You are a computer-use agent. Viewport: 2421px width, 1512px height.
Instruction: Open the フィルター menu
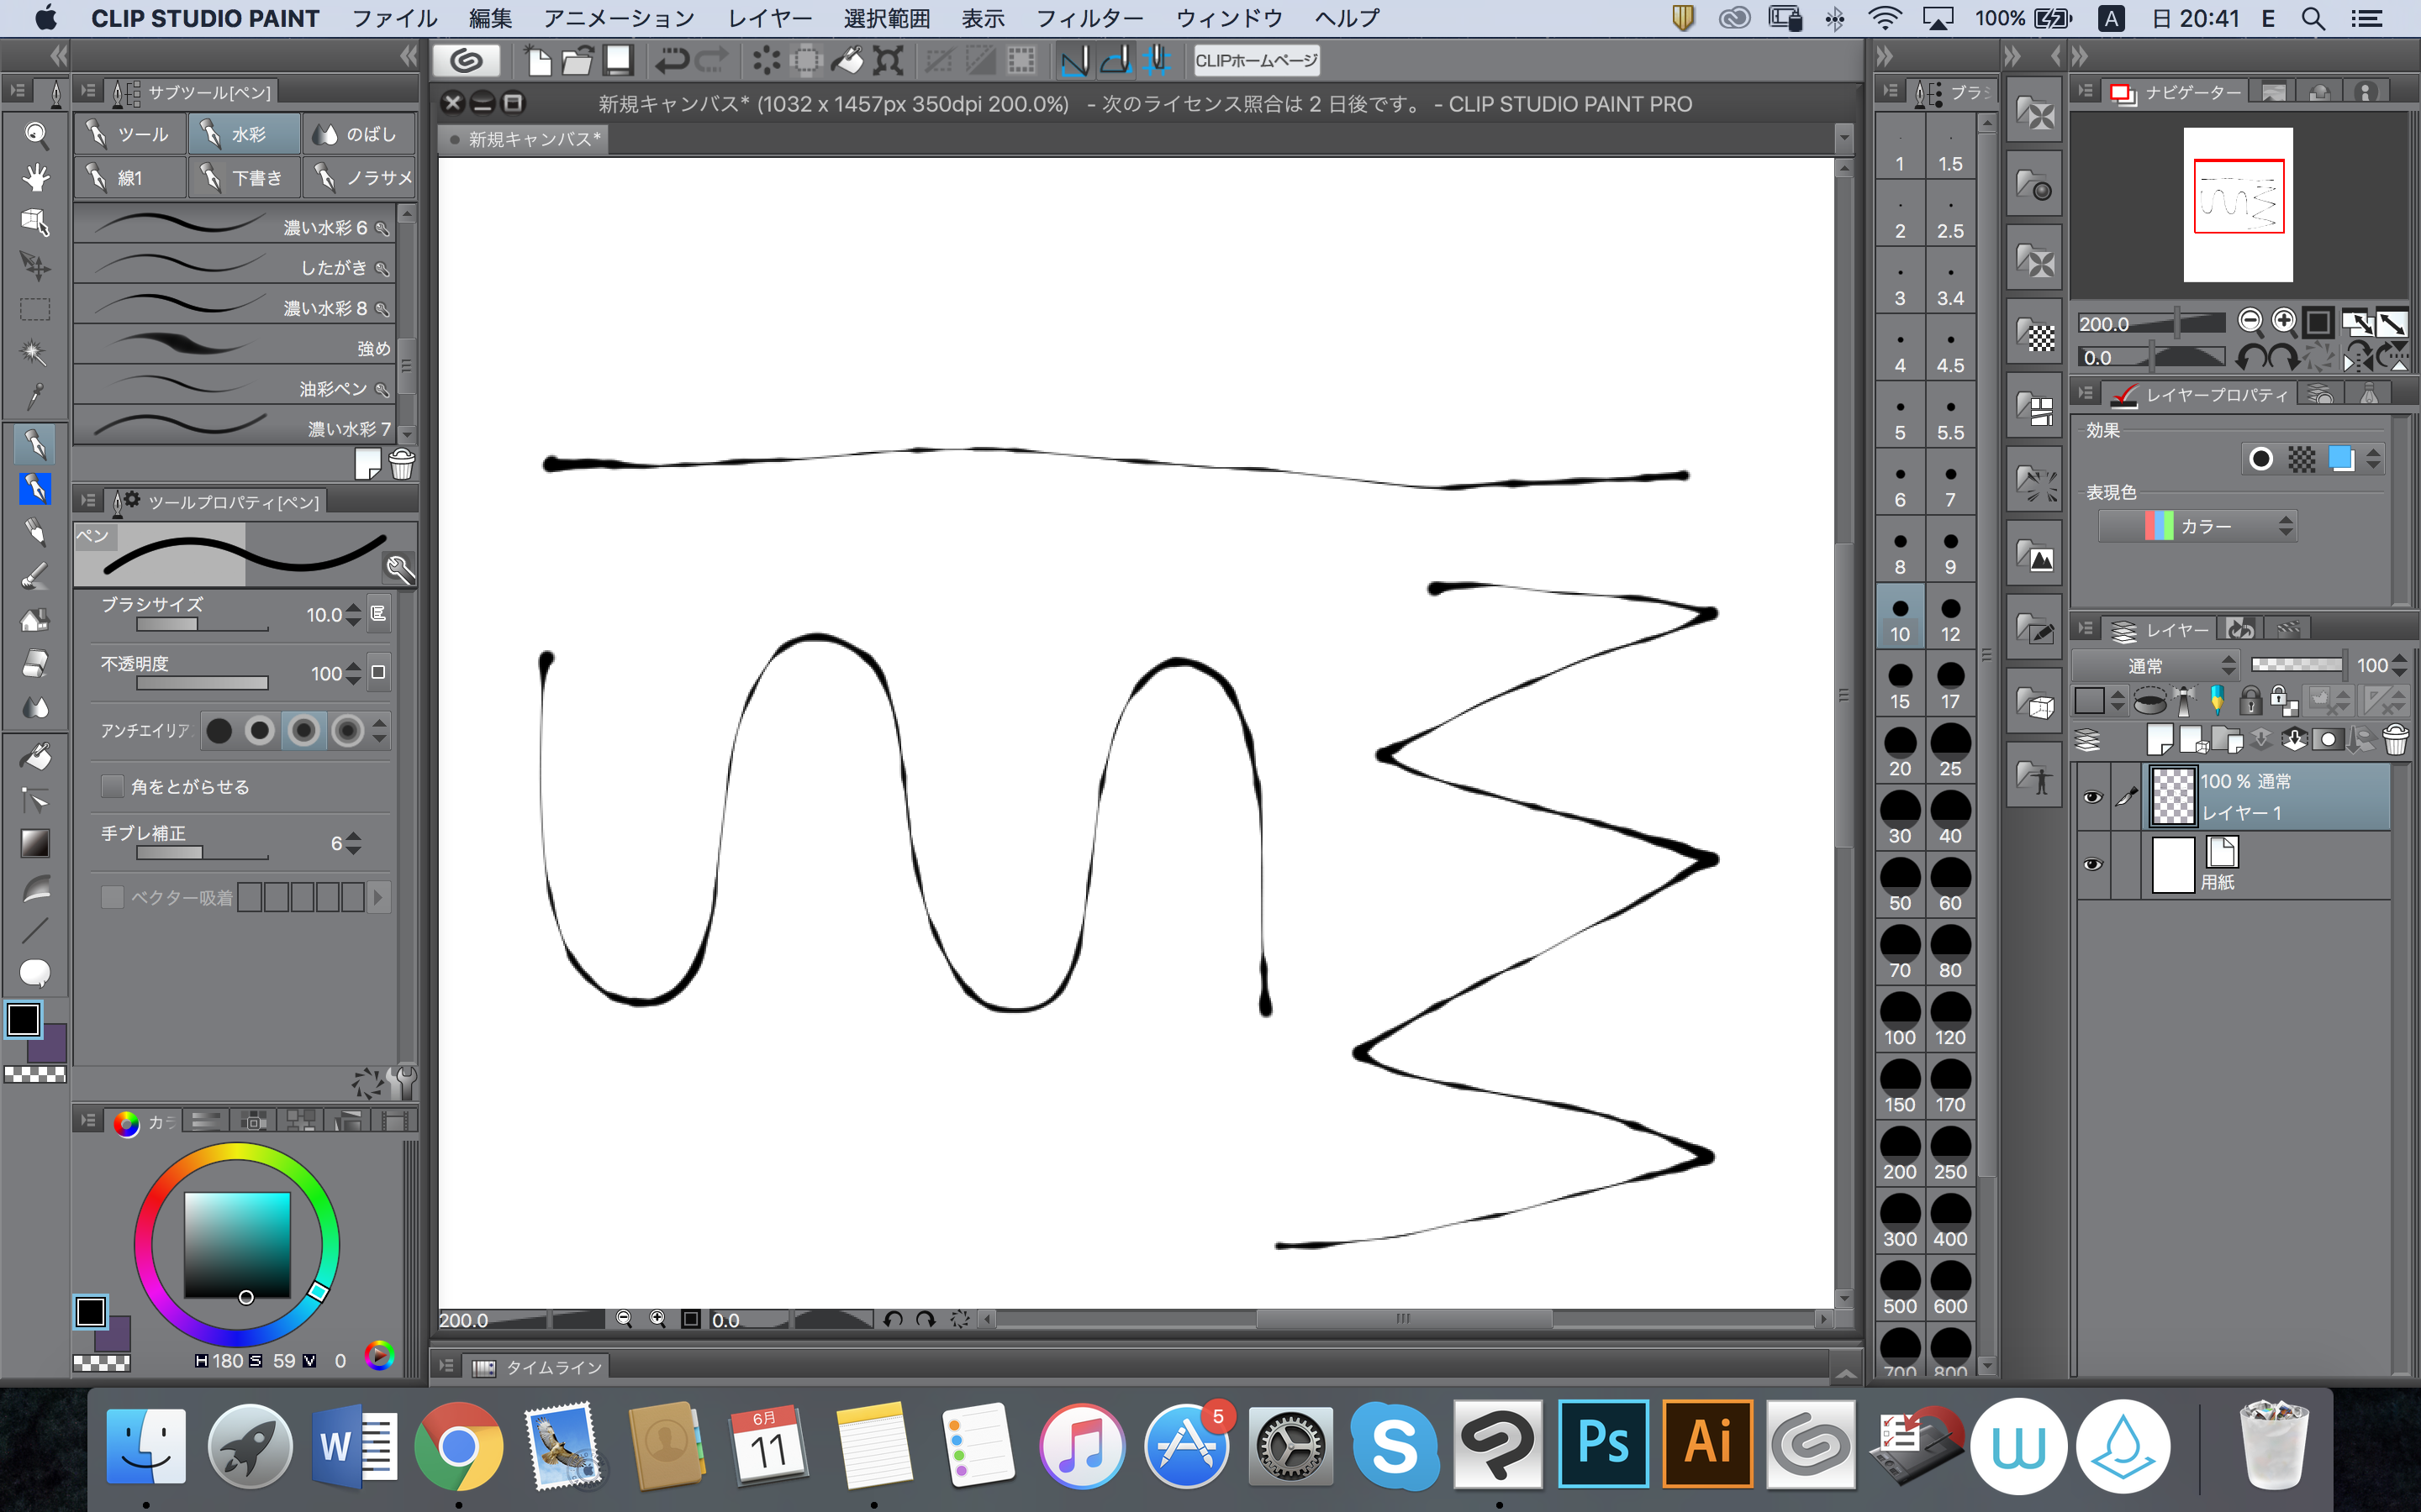click(1089, 18)
